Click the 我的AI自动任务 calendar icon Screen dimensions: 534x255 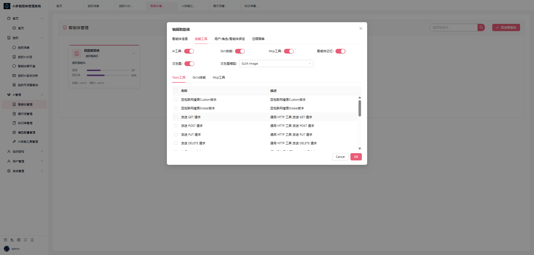tap(14, 75)
